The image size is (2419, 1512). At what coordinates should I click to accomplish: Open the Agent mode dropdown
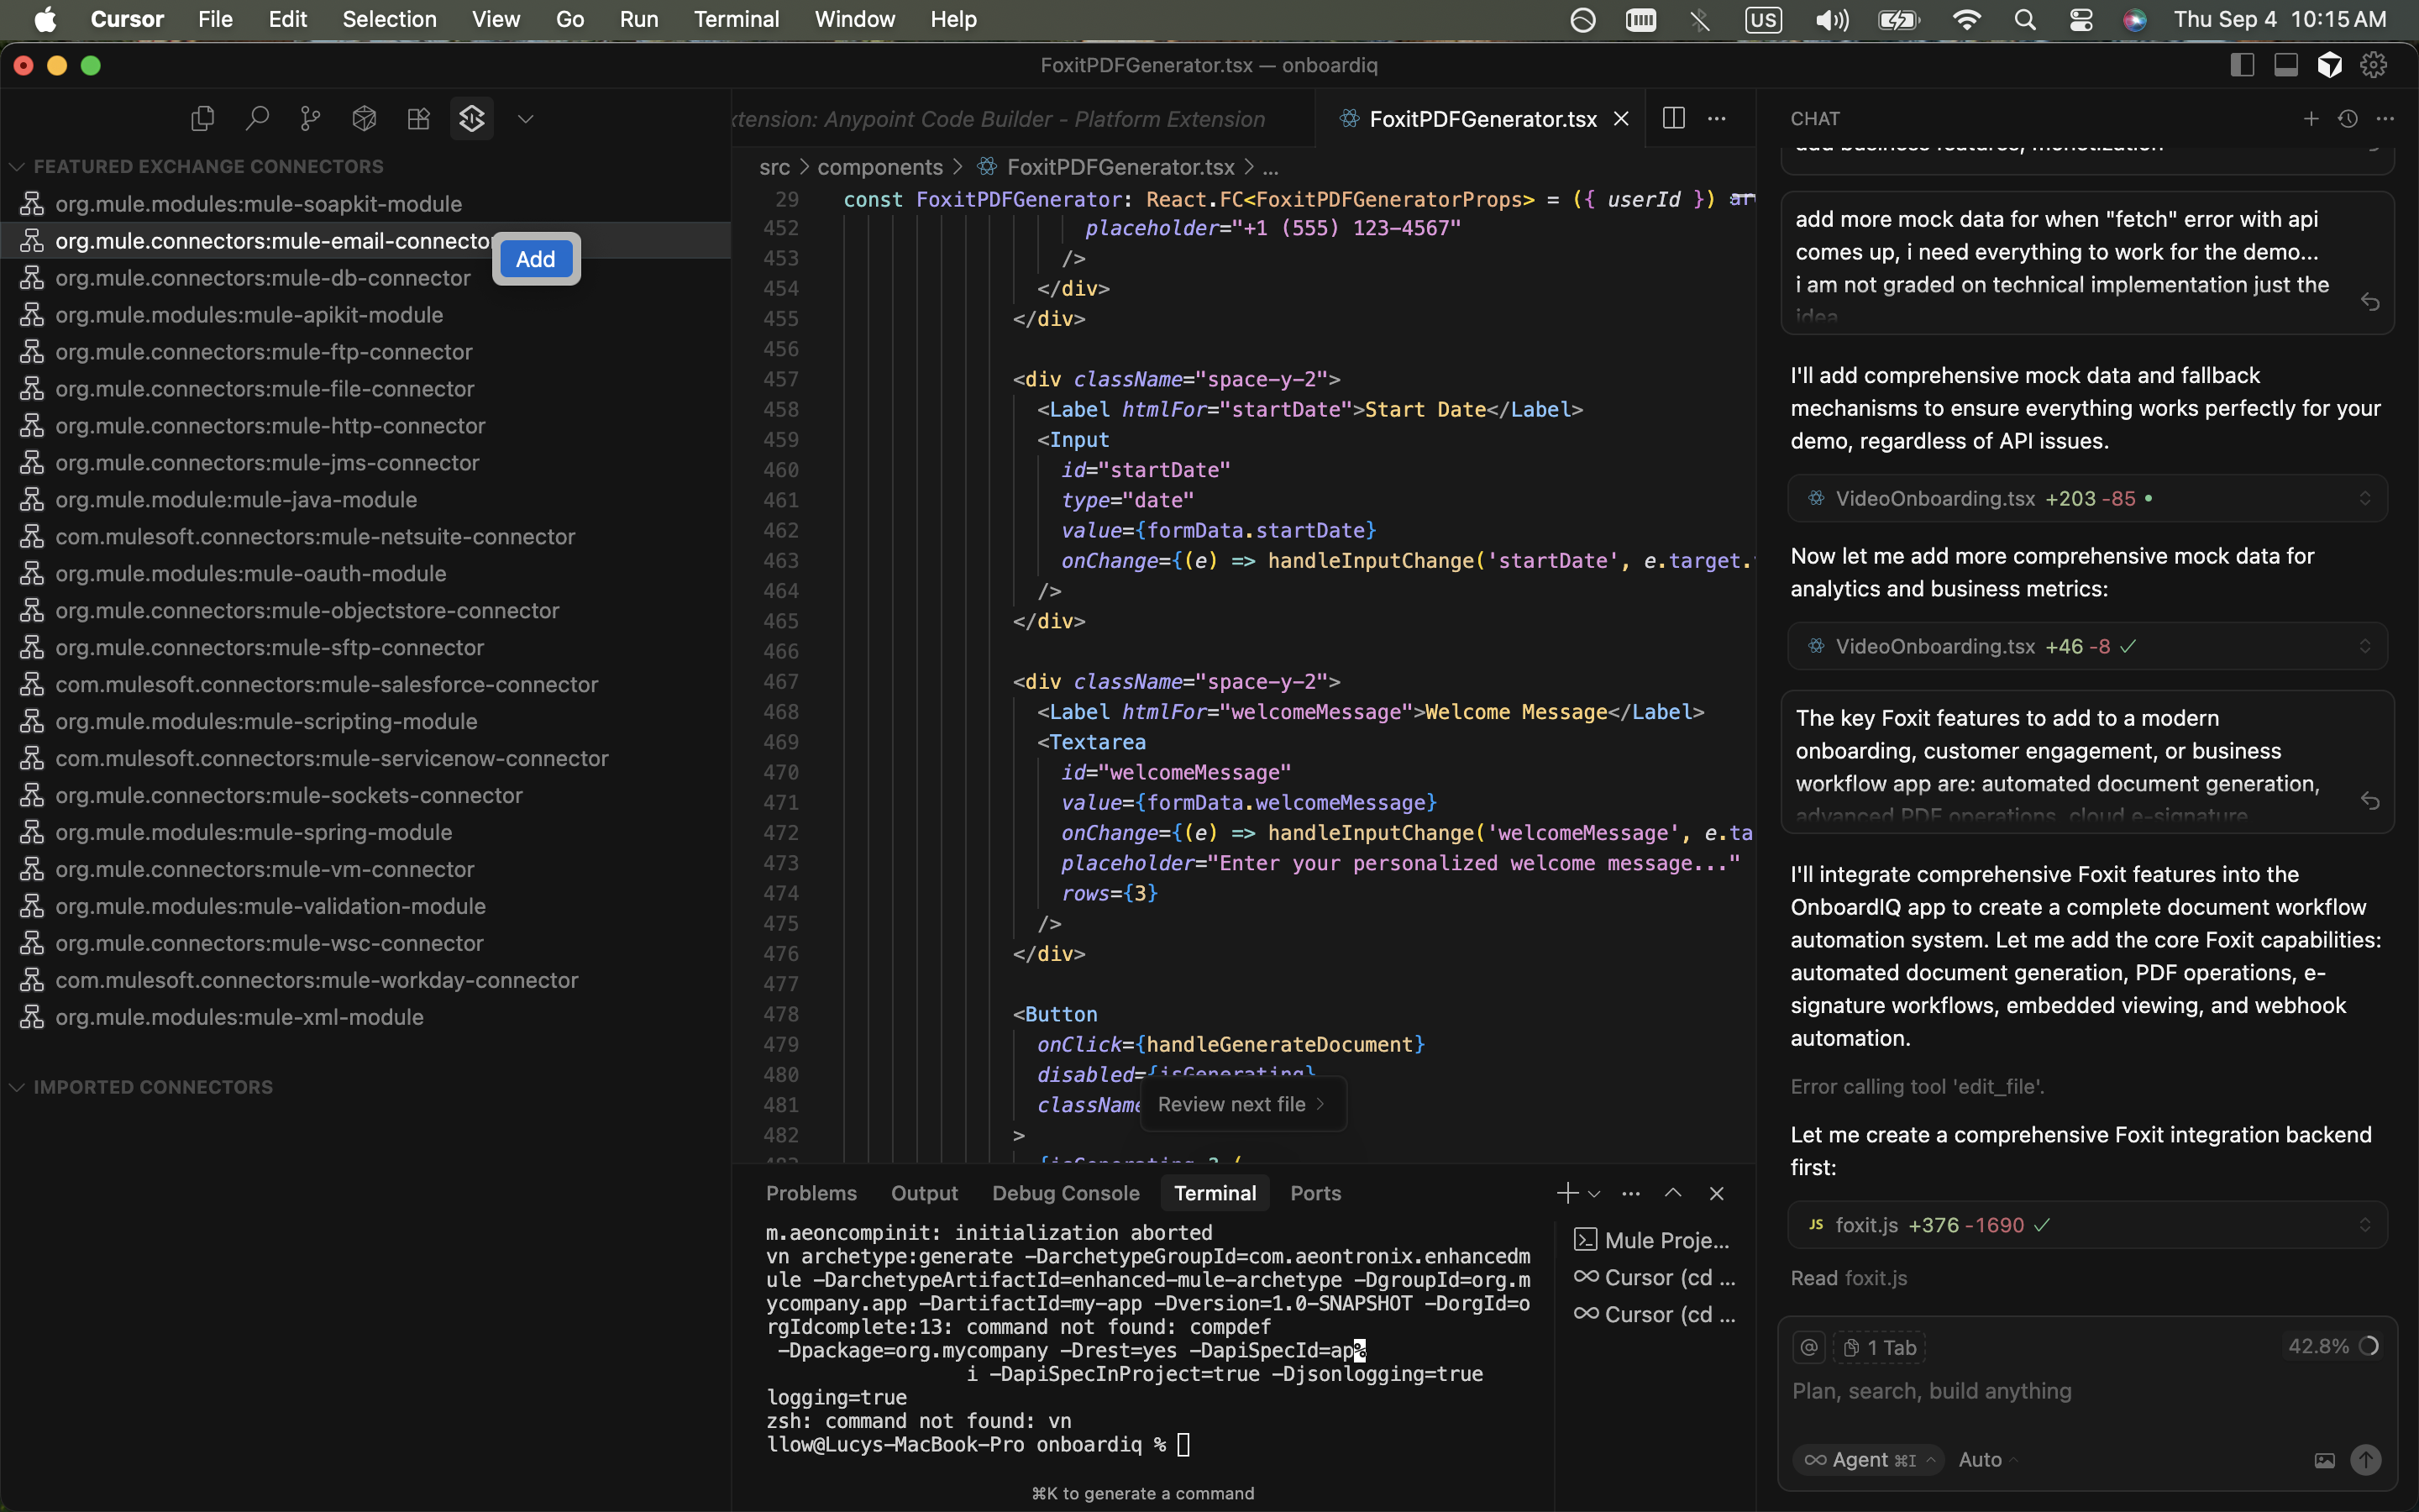pos(1867,1460)
